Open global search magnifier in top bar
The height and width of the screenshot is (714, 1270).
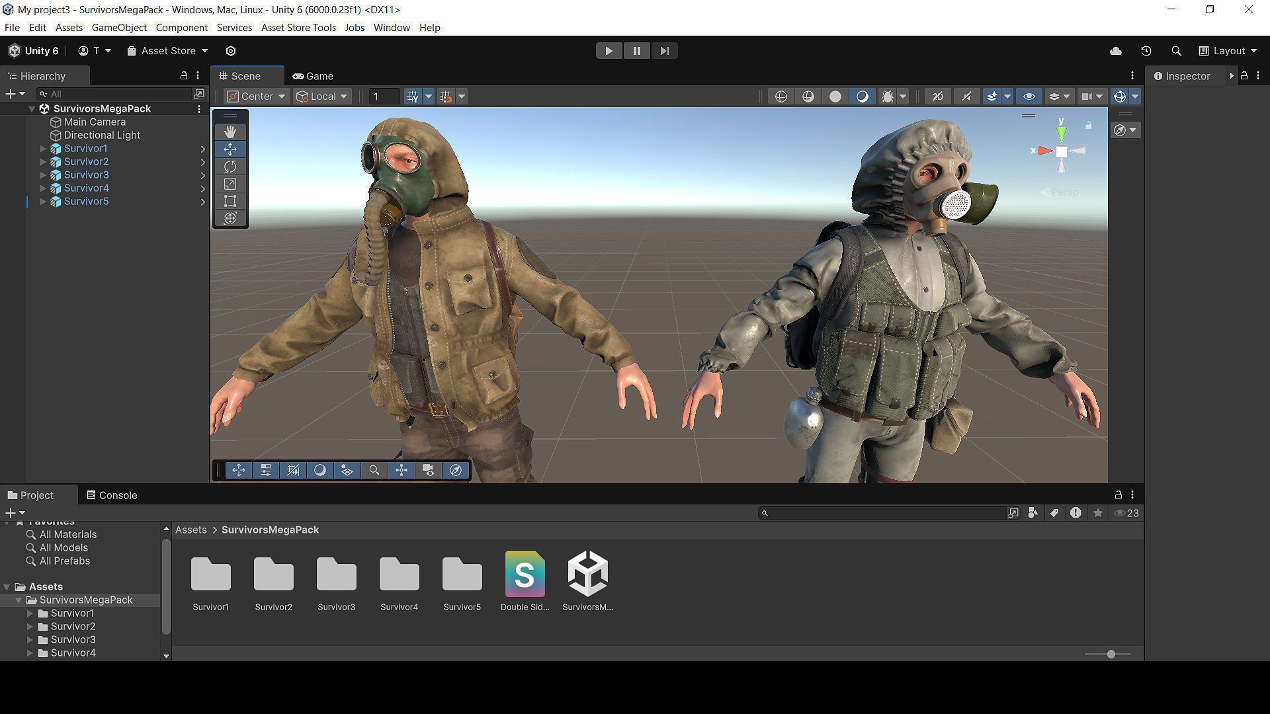(x=1176, y=51)
